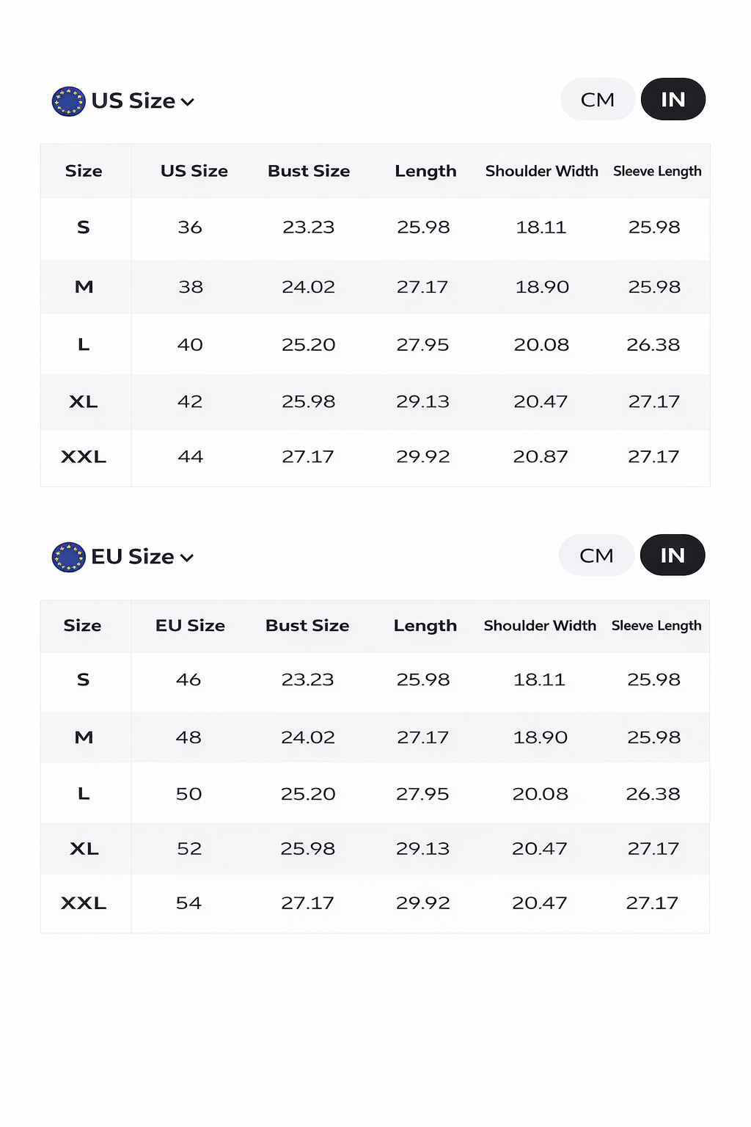Viewport: 751px width, 1127px height.
Task: Switch the EU size chart to CM
Action: click(x=596, y=555)
